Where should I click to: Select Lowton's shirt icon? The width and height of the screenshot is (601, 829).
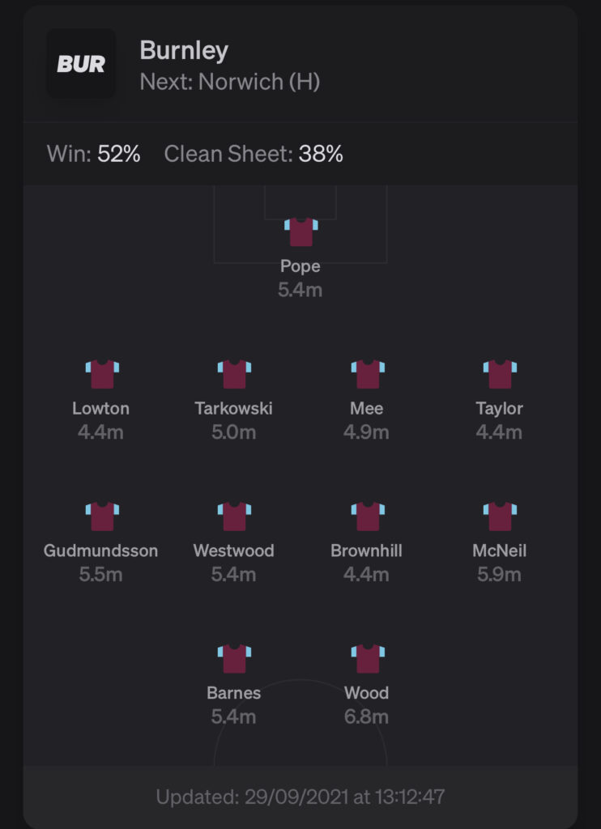pyautogui.click(x=102, y=374)
